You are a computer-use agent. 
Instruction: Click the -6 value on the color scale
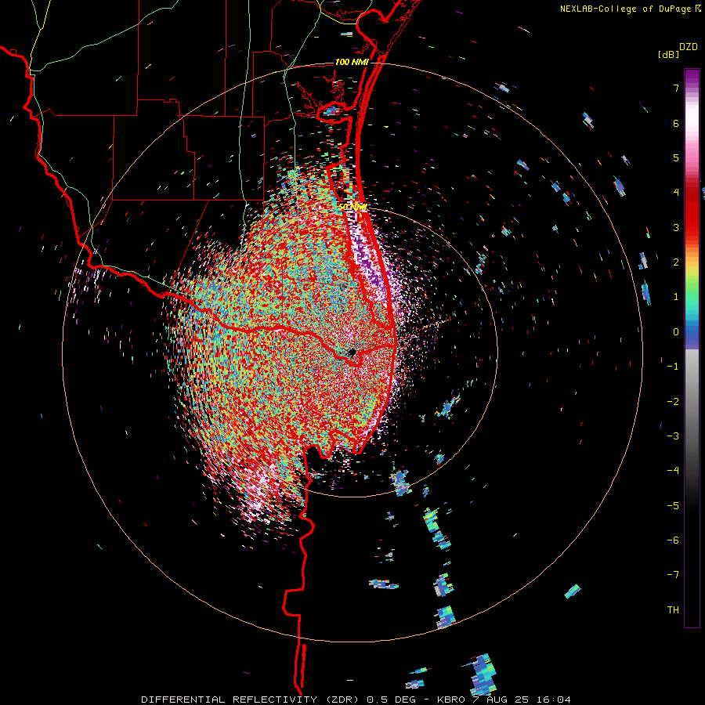point(673,540)
